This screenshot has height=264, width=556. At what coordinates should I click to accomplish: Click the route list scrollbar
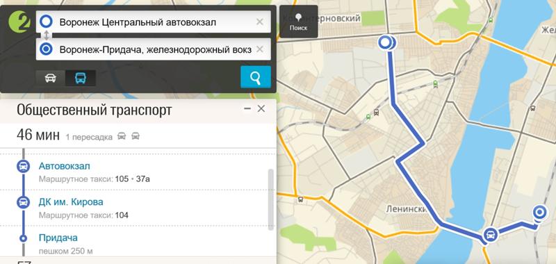271,199
